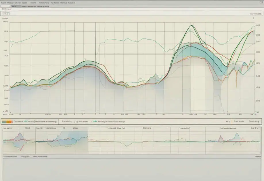This screenshot has width=264, height=181.
Task: Select the third tab label below the indicator panel
Action: click(x=40, y=157)
